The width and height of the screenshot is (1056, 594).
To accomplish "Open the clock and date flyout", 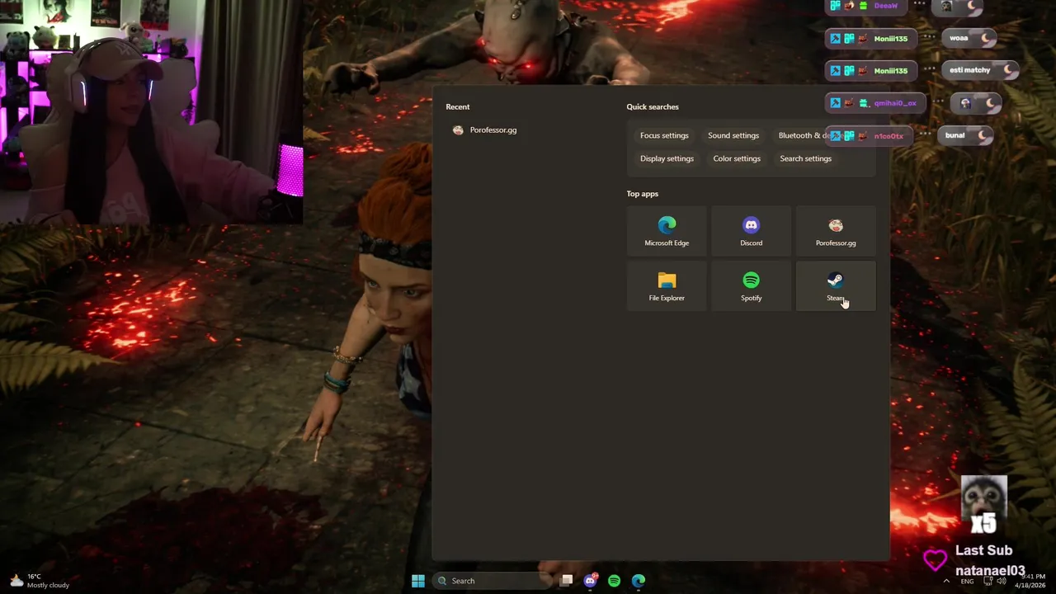I will tap(1030, 581).
